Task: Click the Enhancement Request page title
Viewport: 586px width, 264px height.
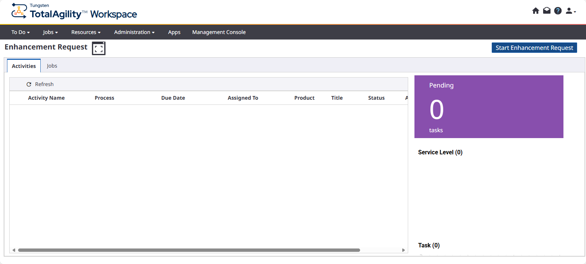Action: pos(46,47)
